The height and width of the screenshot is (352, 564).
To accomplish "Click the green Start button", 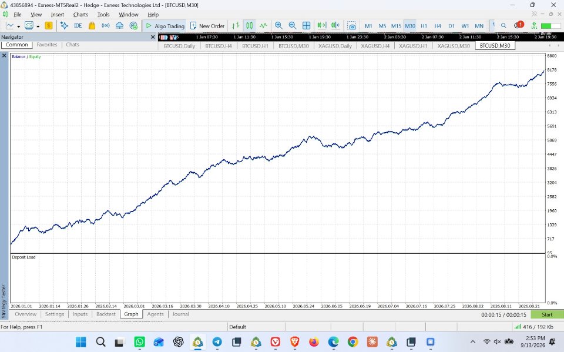I will pos(547,314).
